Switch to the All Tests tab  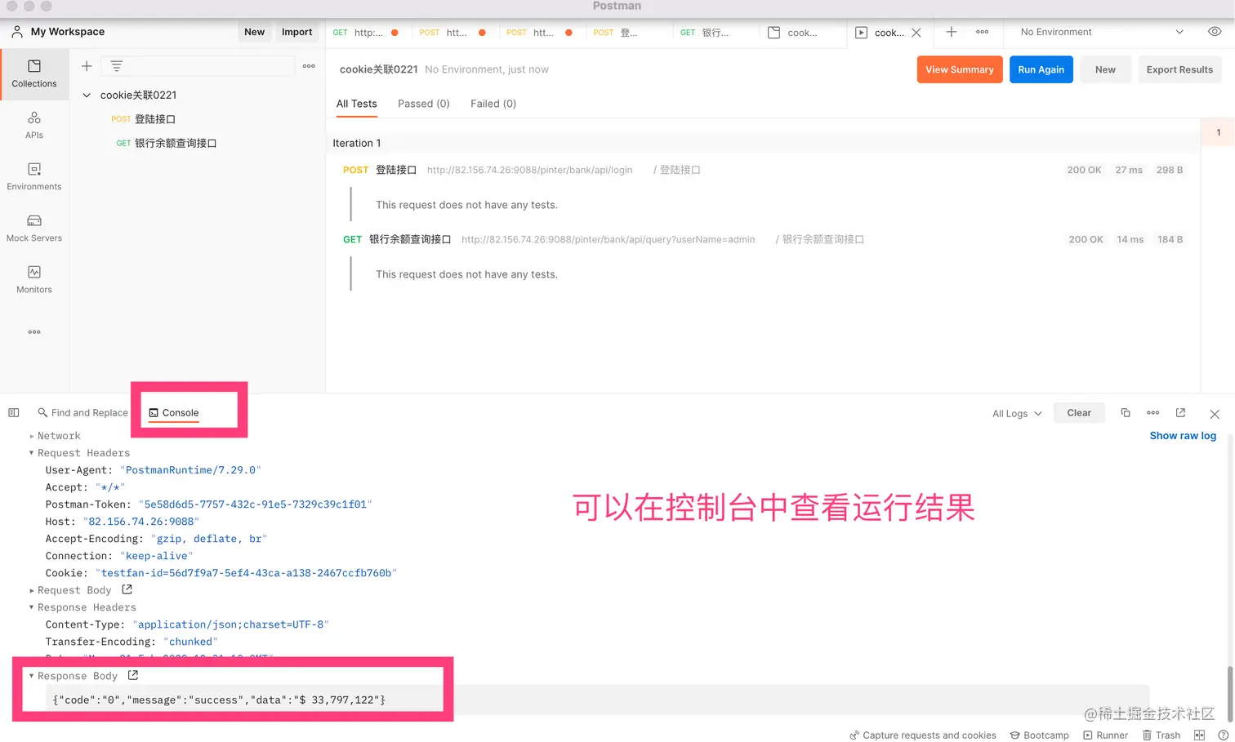pos(357,104)
